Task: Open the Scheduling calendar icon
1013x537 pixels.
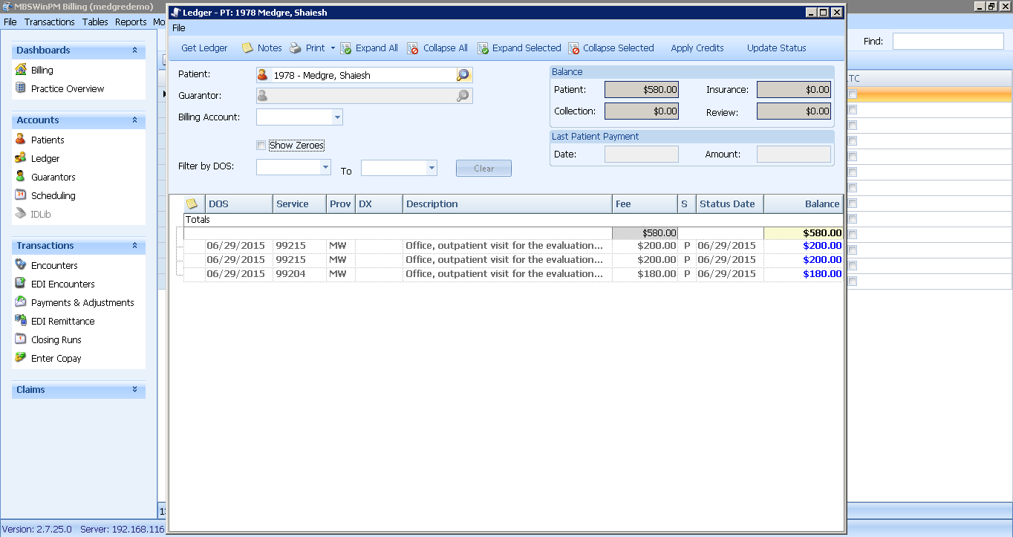Action: [x=21, y=195]
